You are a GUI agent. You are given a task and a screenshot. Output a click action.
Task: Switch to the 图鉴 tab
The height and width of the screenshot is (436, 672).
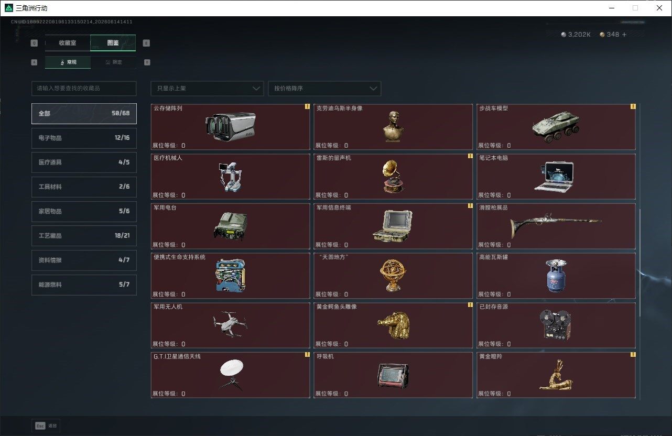[x=113, y=43]
